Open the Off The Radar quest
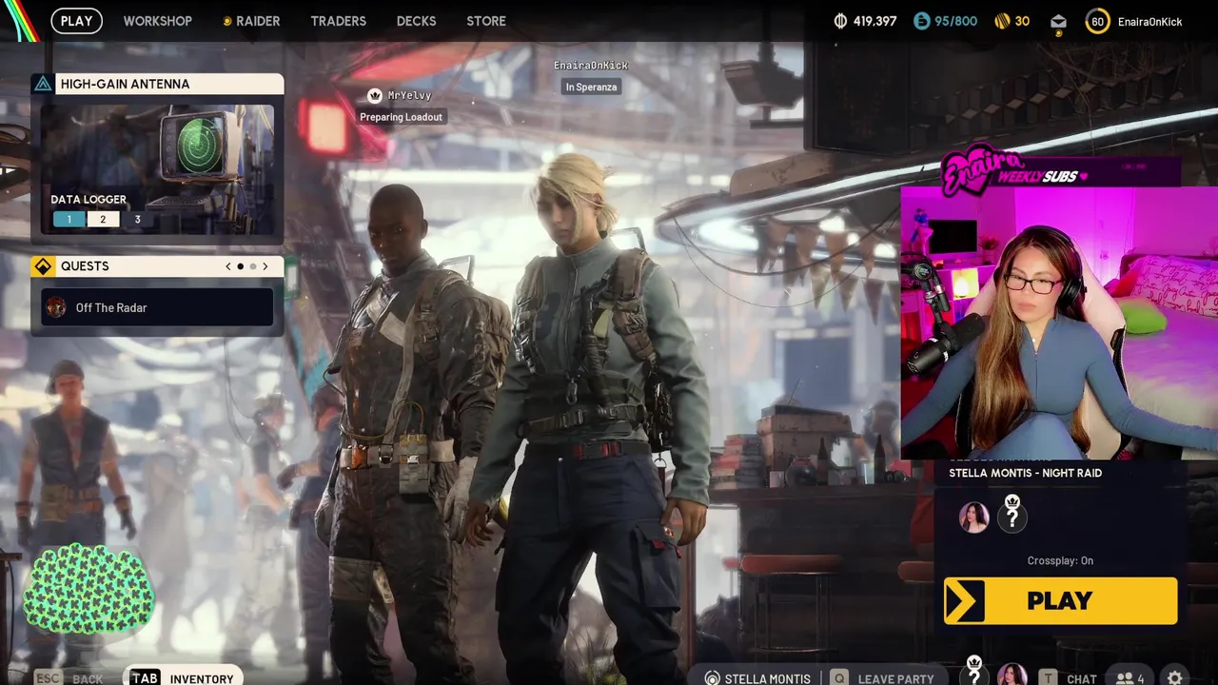Image resolution: width=1218 pixels, height=685 pixels. pos(157,307)
